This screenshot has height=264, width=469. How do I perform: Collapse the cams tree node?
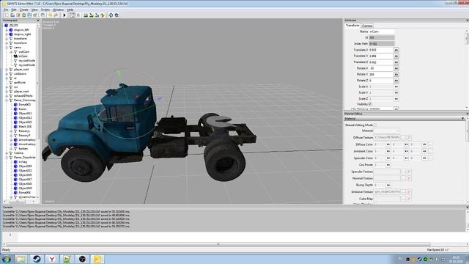coord(7,47)
